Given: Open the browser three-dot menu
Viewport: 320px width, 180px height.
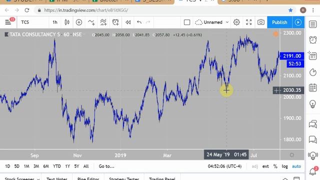Looking at the screenshot, I should (313, 10).
